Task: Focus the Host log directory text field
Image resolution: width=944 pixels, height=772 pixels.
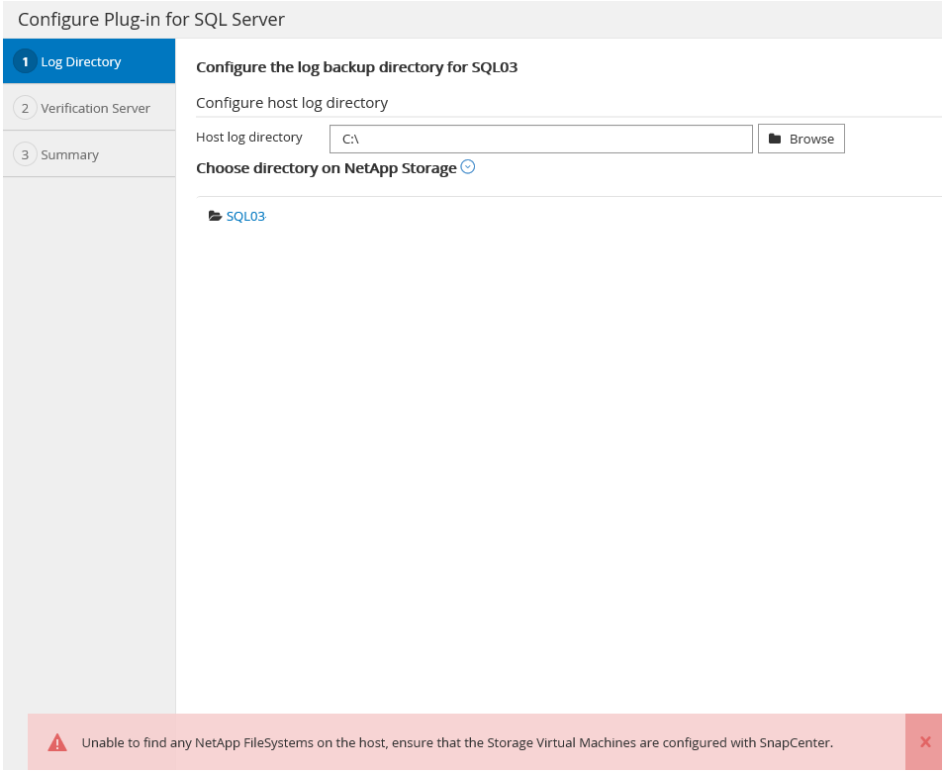Action: [x=540, y=140]
